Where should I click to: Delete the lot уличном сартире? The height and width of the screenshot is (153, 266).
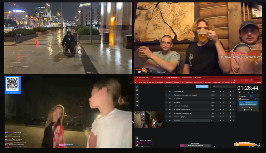point(230,117)
